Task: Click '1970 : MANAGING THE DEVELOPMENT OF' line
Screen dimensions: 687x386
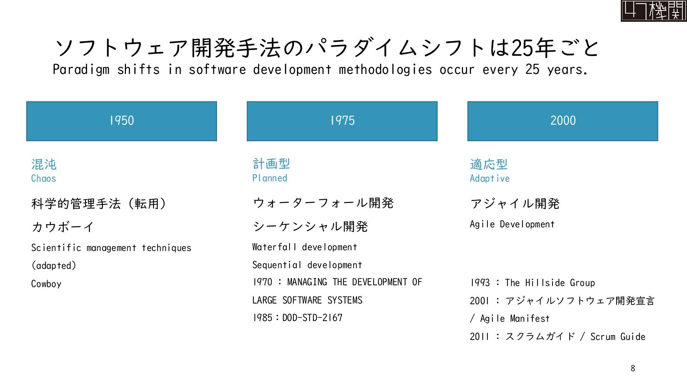Action: 337,282
